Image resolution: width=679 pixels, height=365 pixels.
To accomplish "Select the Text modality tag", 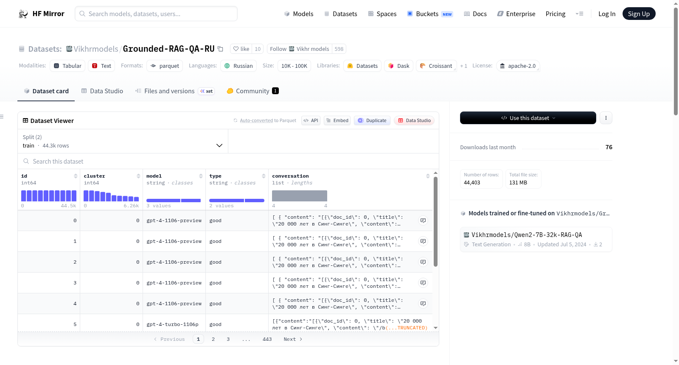I will pyautogui.click(x=101, y=66).
